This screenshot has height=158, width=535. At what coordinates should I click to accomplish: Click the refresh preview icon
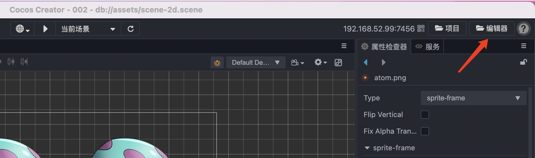pos(130,29)
